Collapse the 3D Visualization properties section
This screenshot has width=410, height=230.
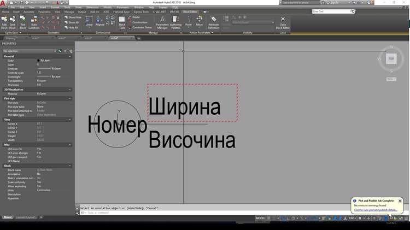pyautogui.click(x=70, y=90)
